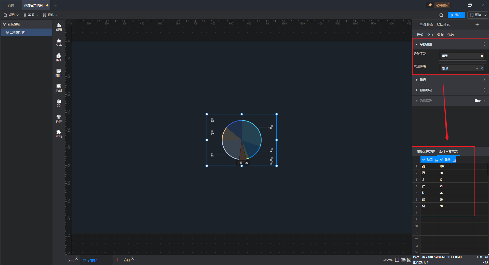Click the add icon beside 背景
Viewport: 489px width, 265px height.
(133, 258)
